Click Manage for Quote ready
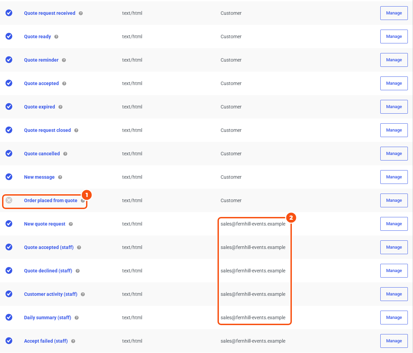The height and width of the screenshot is (353, 413). [x=394, y=37]
